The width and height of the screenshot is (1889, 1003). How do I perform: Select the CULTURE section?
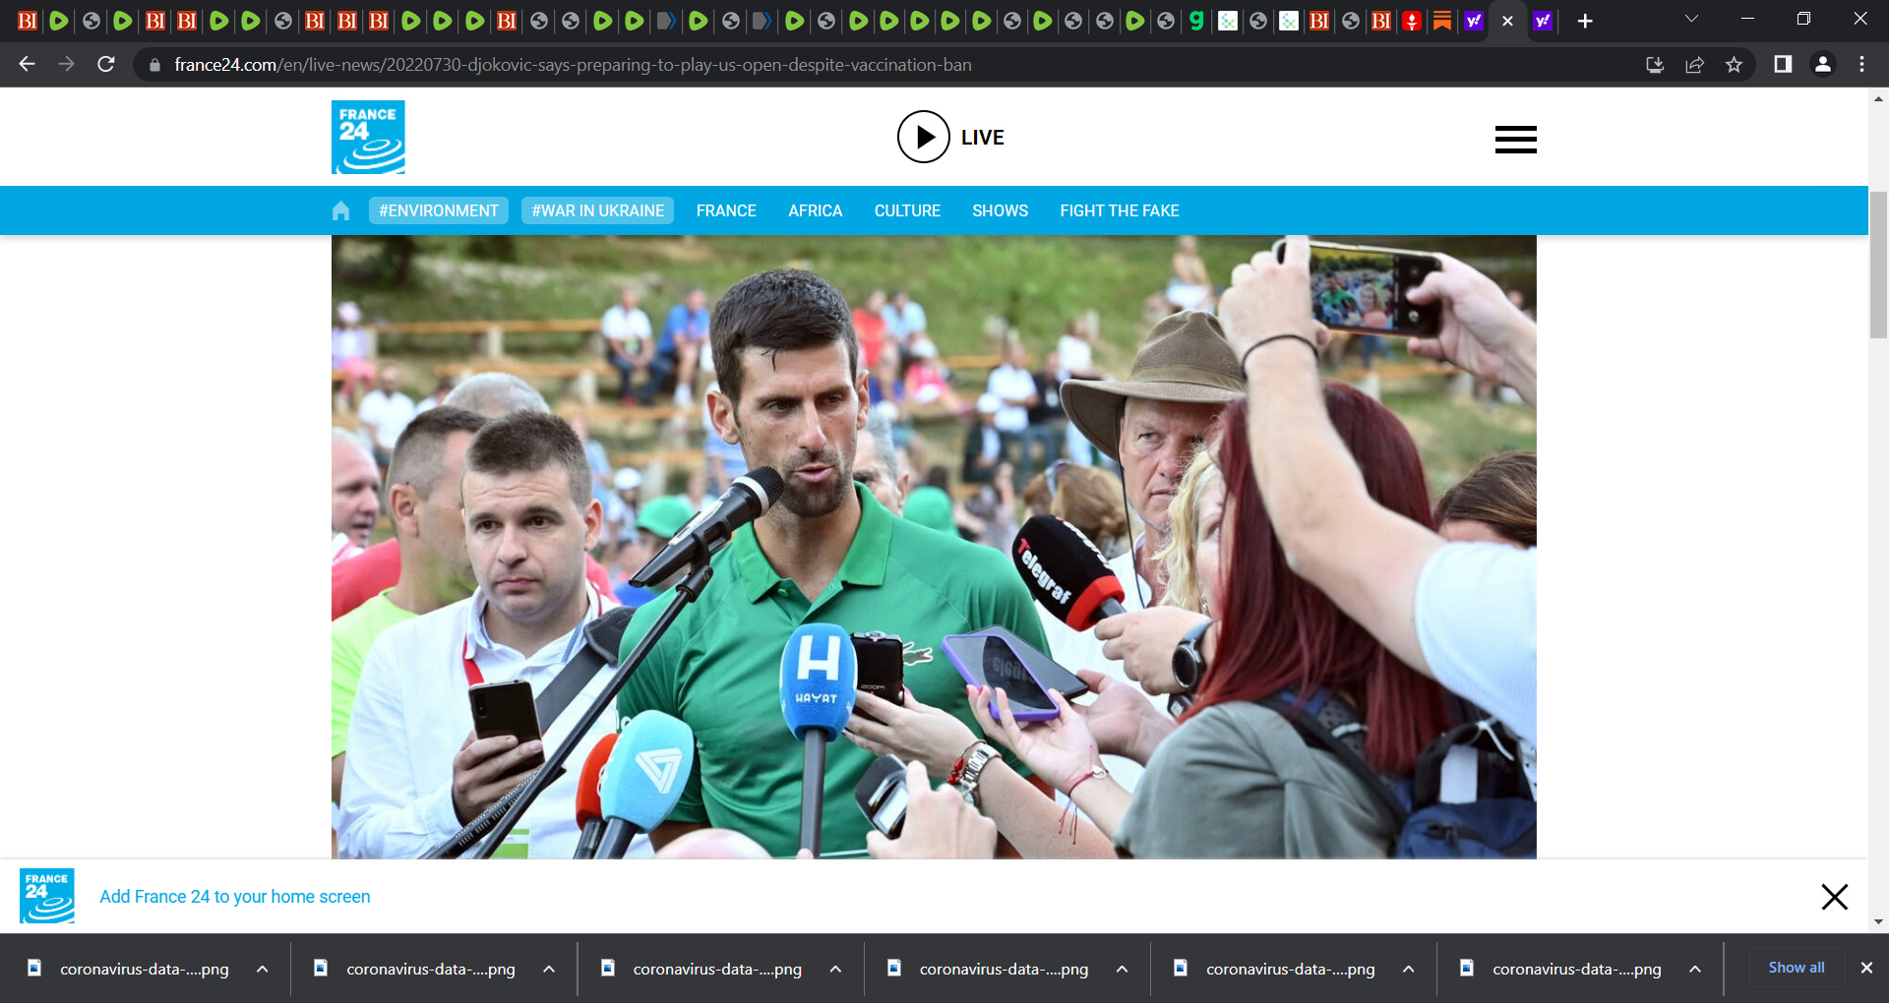pos(907,210)
